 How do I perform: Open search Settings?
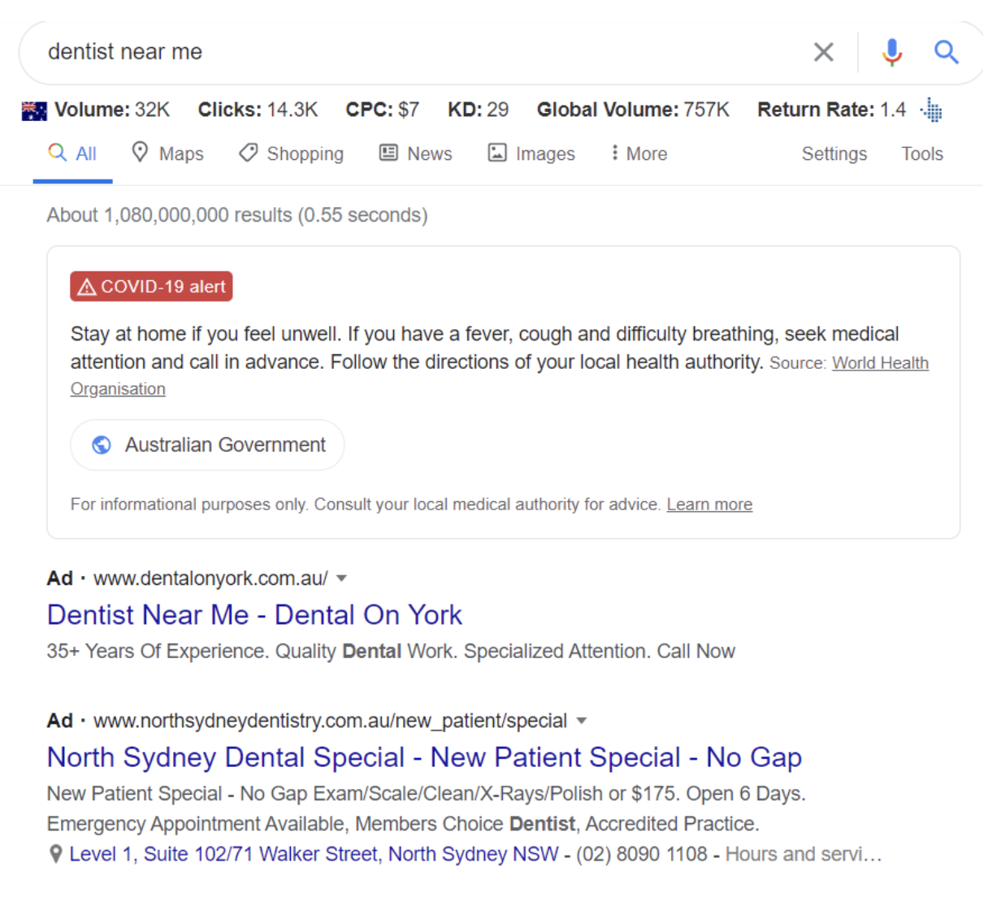tap(834, 154)
